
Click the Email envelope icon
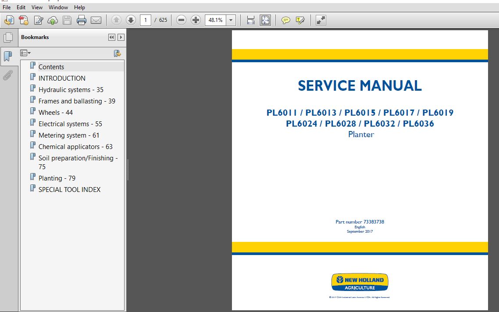[x=96, y=20]
